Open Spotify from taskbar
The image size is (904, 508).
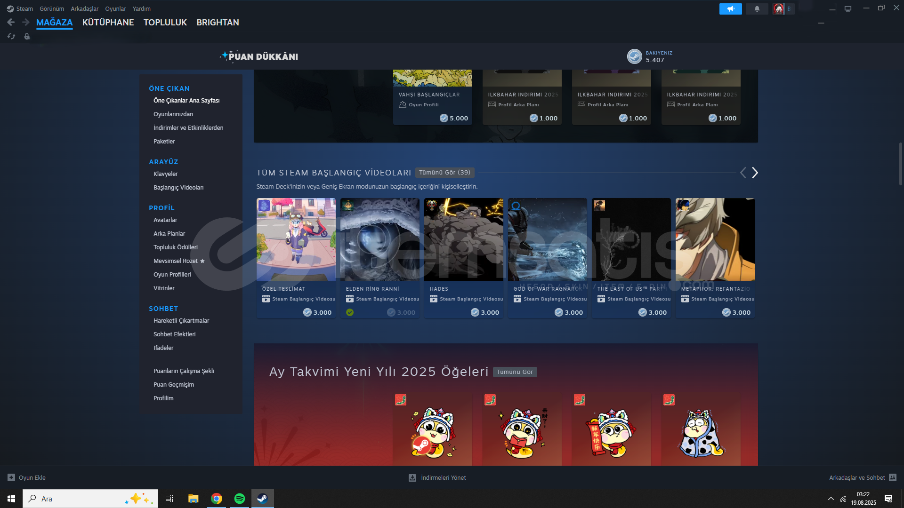pos(240,499)
